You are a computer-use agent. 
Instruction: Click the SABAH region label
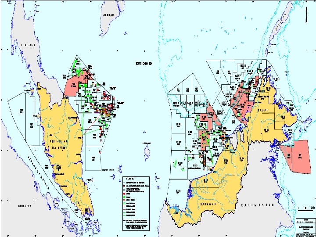[263, 110]
